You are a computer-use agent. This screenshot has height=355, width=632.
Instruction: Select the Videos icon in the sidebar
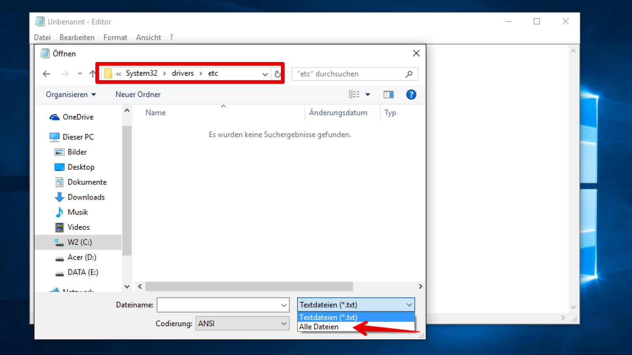(59, 227)
